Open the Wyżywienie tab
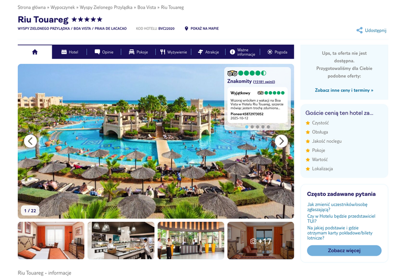Viewport: 406px width, 280px height. [173, 52]
